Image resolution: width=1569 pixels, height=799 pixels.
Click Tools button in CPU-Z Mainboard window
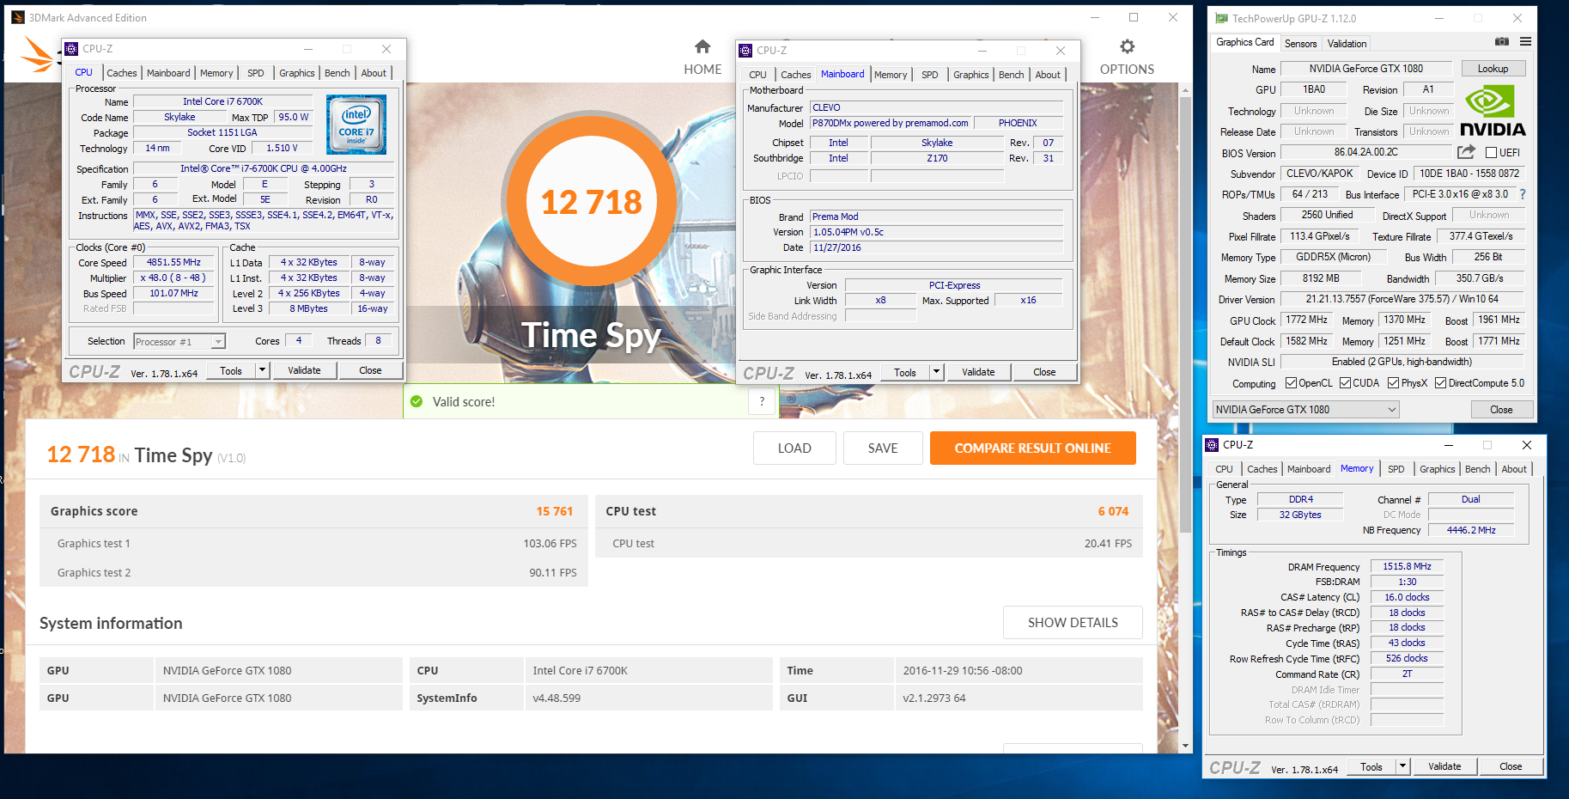coord(905,372)
